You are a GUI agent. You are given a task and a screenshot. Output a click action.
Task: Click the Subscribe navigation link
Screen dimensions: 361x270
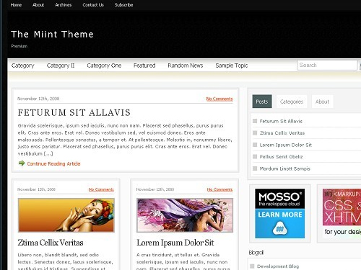[123, 5]
